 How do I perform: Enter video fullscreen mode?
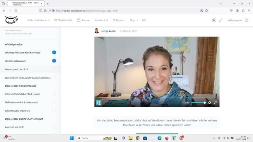(x=215, y=103)
